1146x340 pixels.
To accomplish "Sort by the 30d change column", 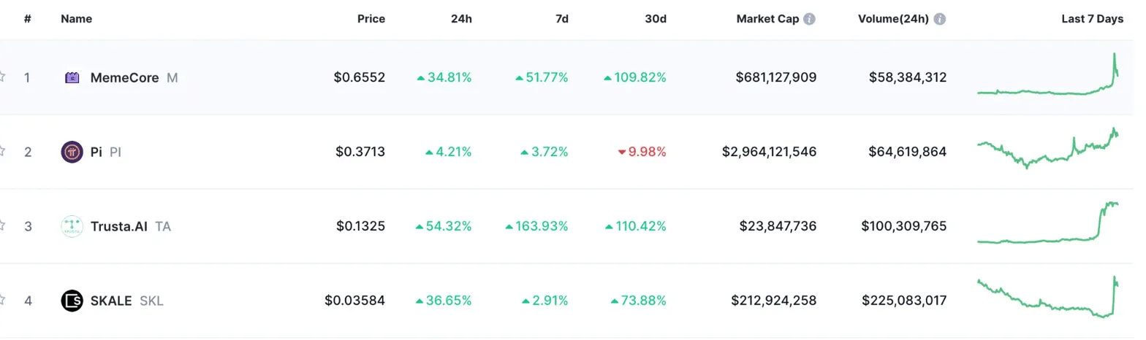I will click(x=656, y=20).
